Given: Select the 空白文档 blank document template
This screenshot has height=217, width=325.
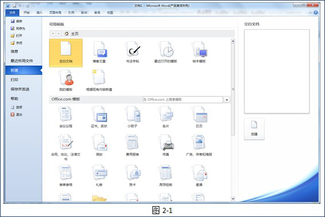Looking at the screenshot, I should tap(66, 53).
